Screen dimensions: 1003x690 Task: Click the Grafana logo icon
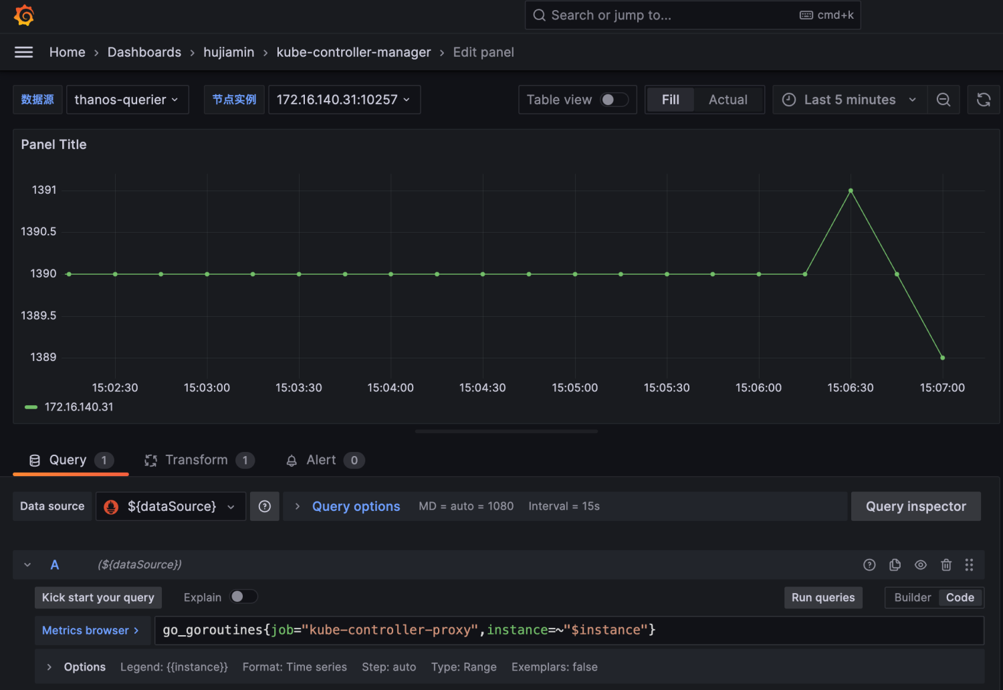coord(24,15)
